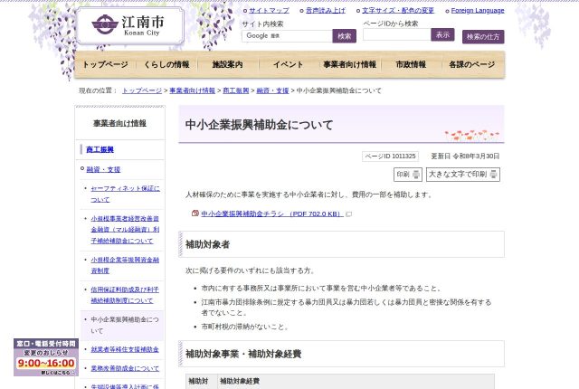Open トップページ menu item
Viewport: 579px width, 389px height.
[105, 64]
